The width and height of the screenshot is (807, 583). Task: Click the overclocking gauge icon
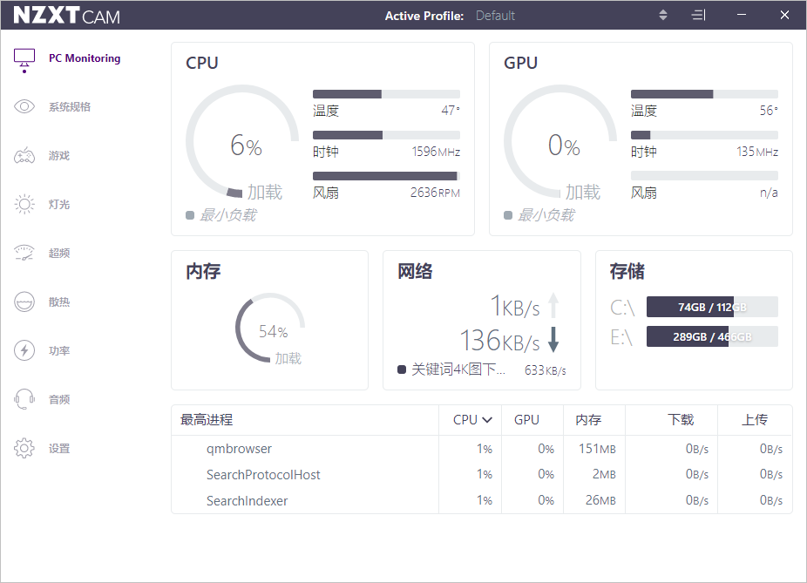(24, 254)
